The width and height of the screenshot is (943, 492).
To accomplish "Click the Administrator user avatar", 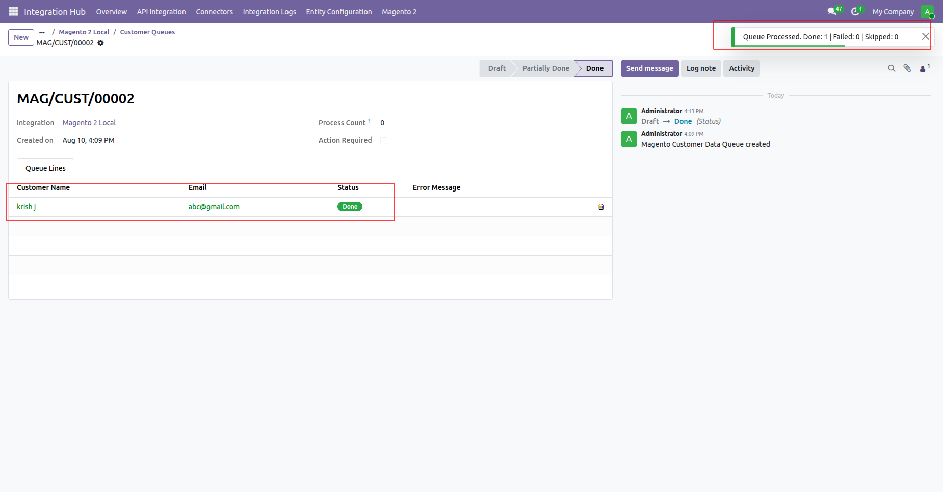I will 927,12.
